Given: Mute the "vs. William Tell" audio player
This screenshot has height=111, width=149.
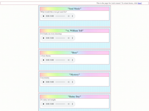Looking at the screenshot, I should pos(69,38).
